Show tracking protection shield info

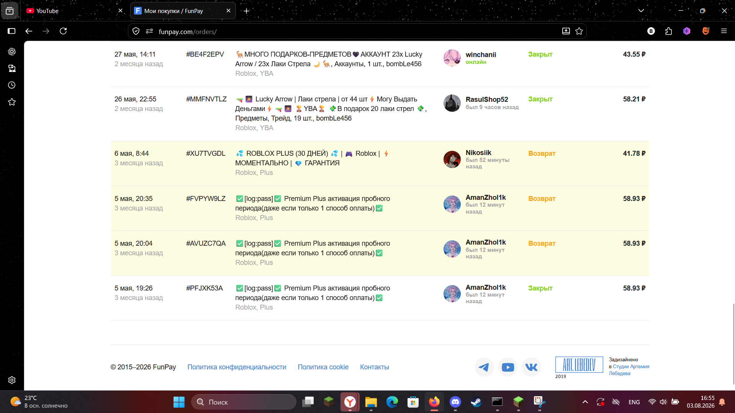[x=136, y=31]
